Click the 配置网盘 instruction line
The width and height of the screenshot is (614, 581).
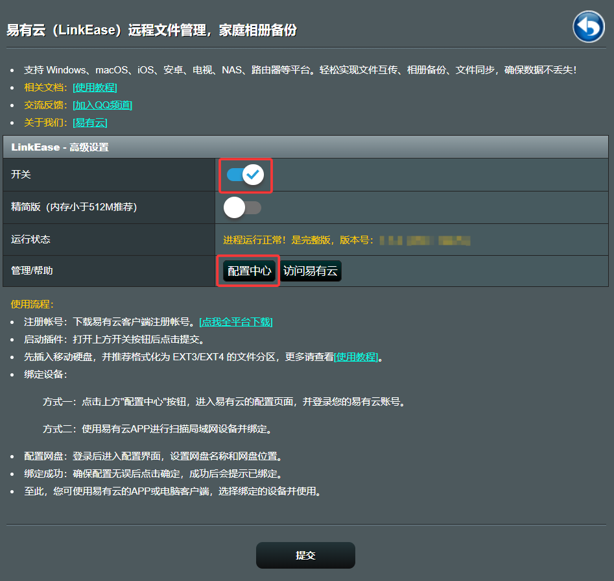click(153, 456)
